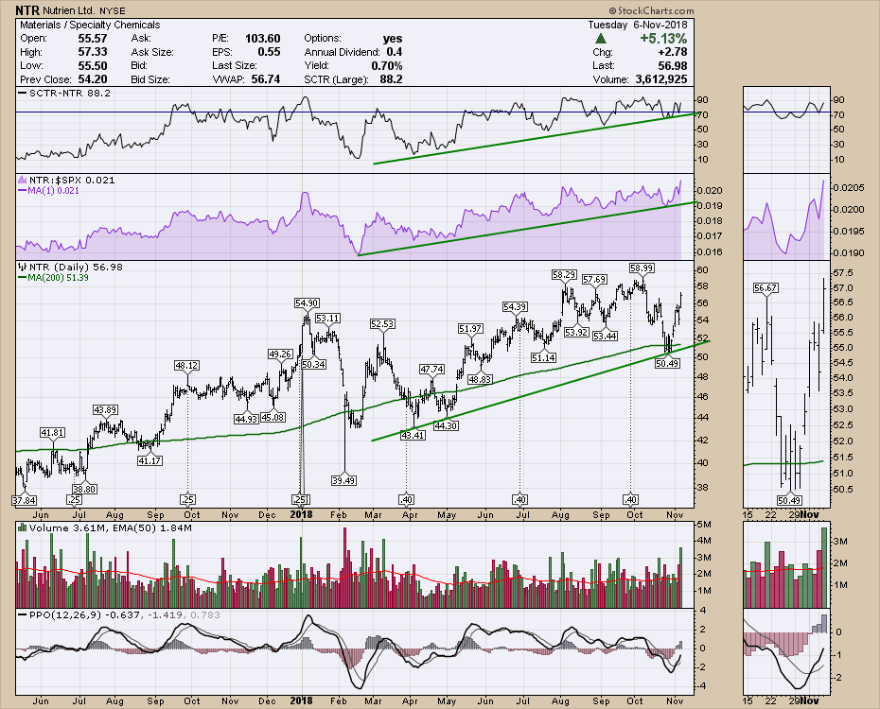880x709 pixels.
Task: Click the Annual Dividend value 0.4
Action: (x=395, y=52)
